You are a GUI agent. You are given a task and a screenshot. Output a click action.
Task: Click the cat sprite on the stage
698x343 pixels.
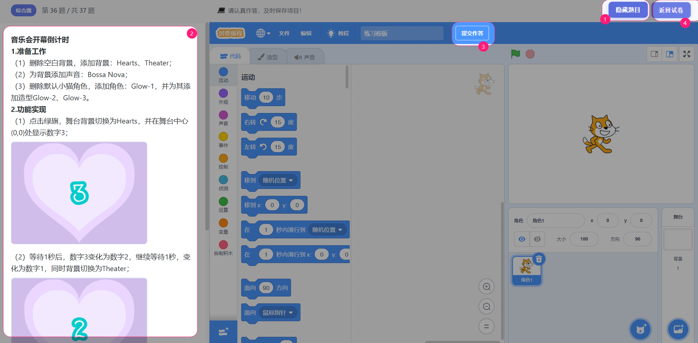coord(601,134)
